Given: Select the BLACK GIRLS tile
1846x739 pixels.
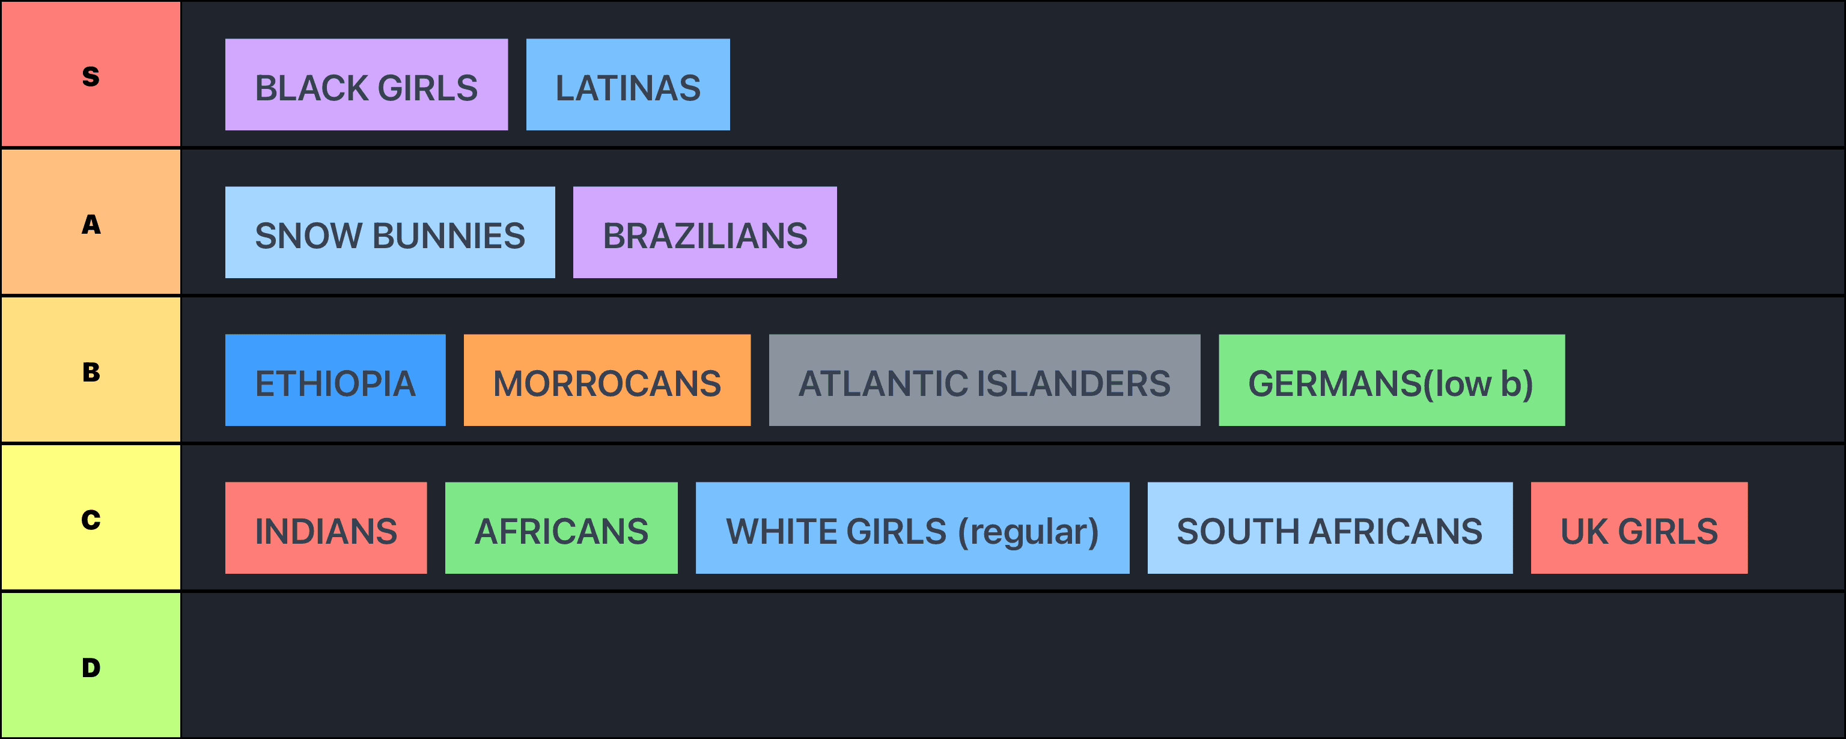Looking at the screenshot, I should 366,85.
